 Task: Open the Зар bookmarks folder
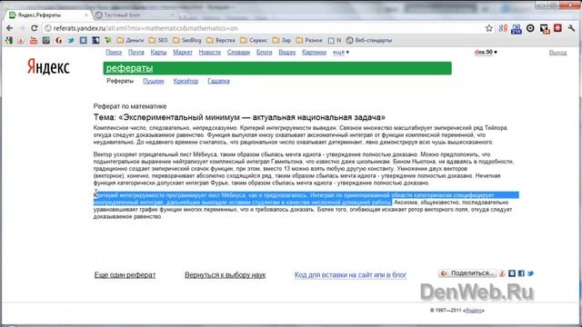click(282, 40)
